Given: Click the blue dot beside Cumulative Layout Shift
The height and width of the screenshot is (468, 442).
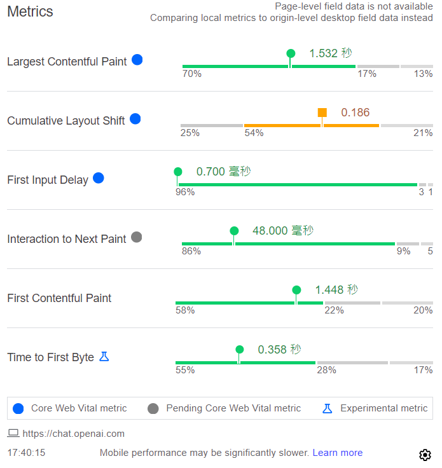Looking at the screenshot, I should (135, 119).
